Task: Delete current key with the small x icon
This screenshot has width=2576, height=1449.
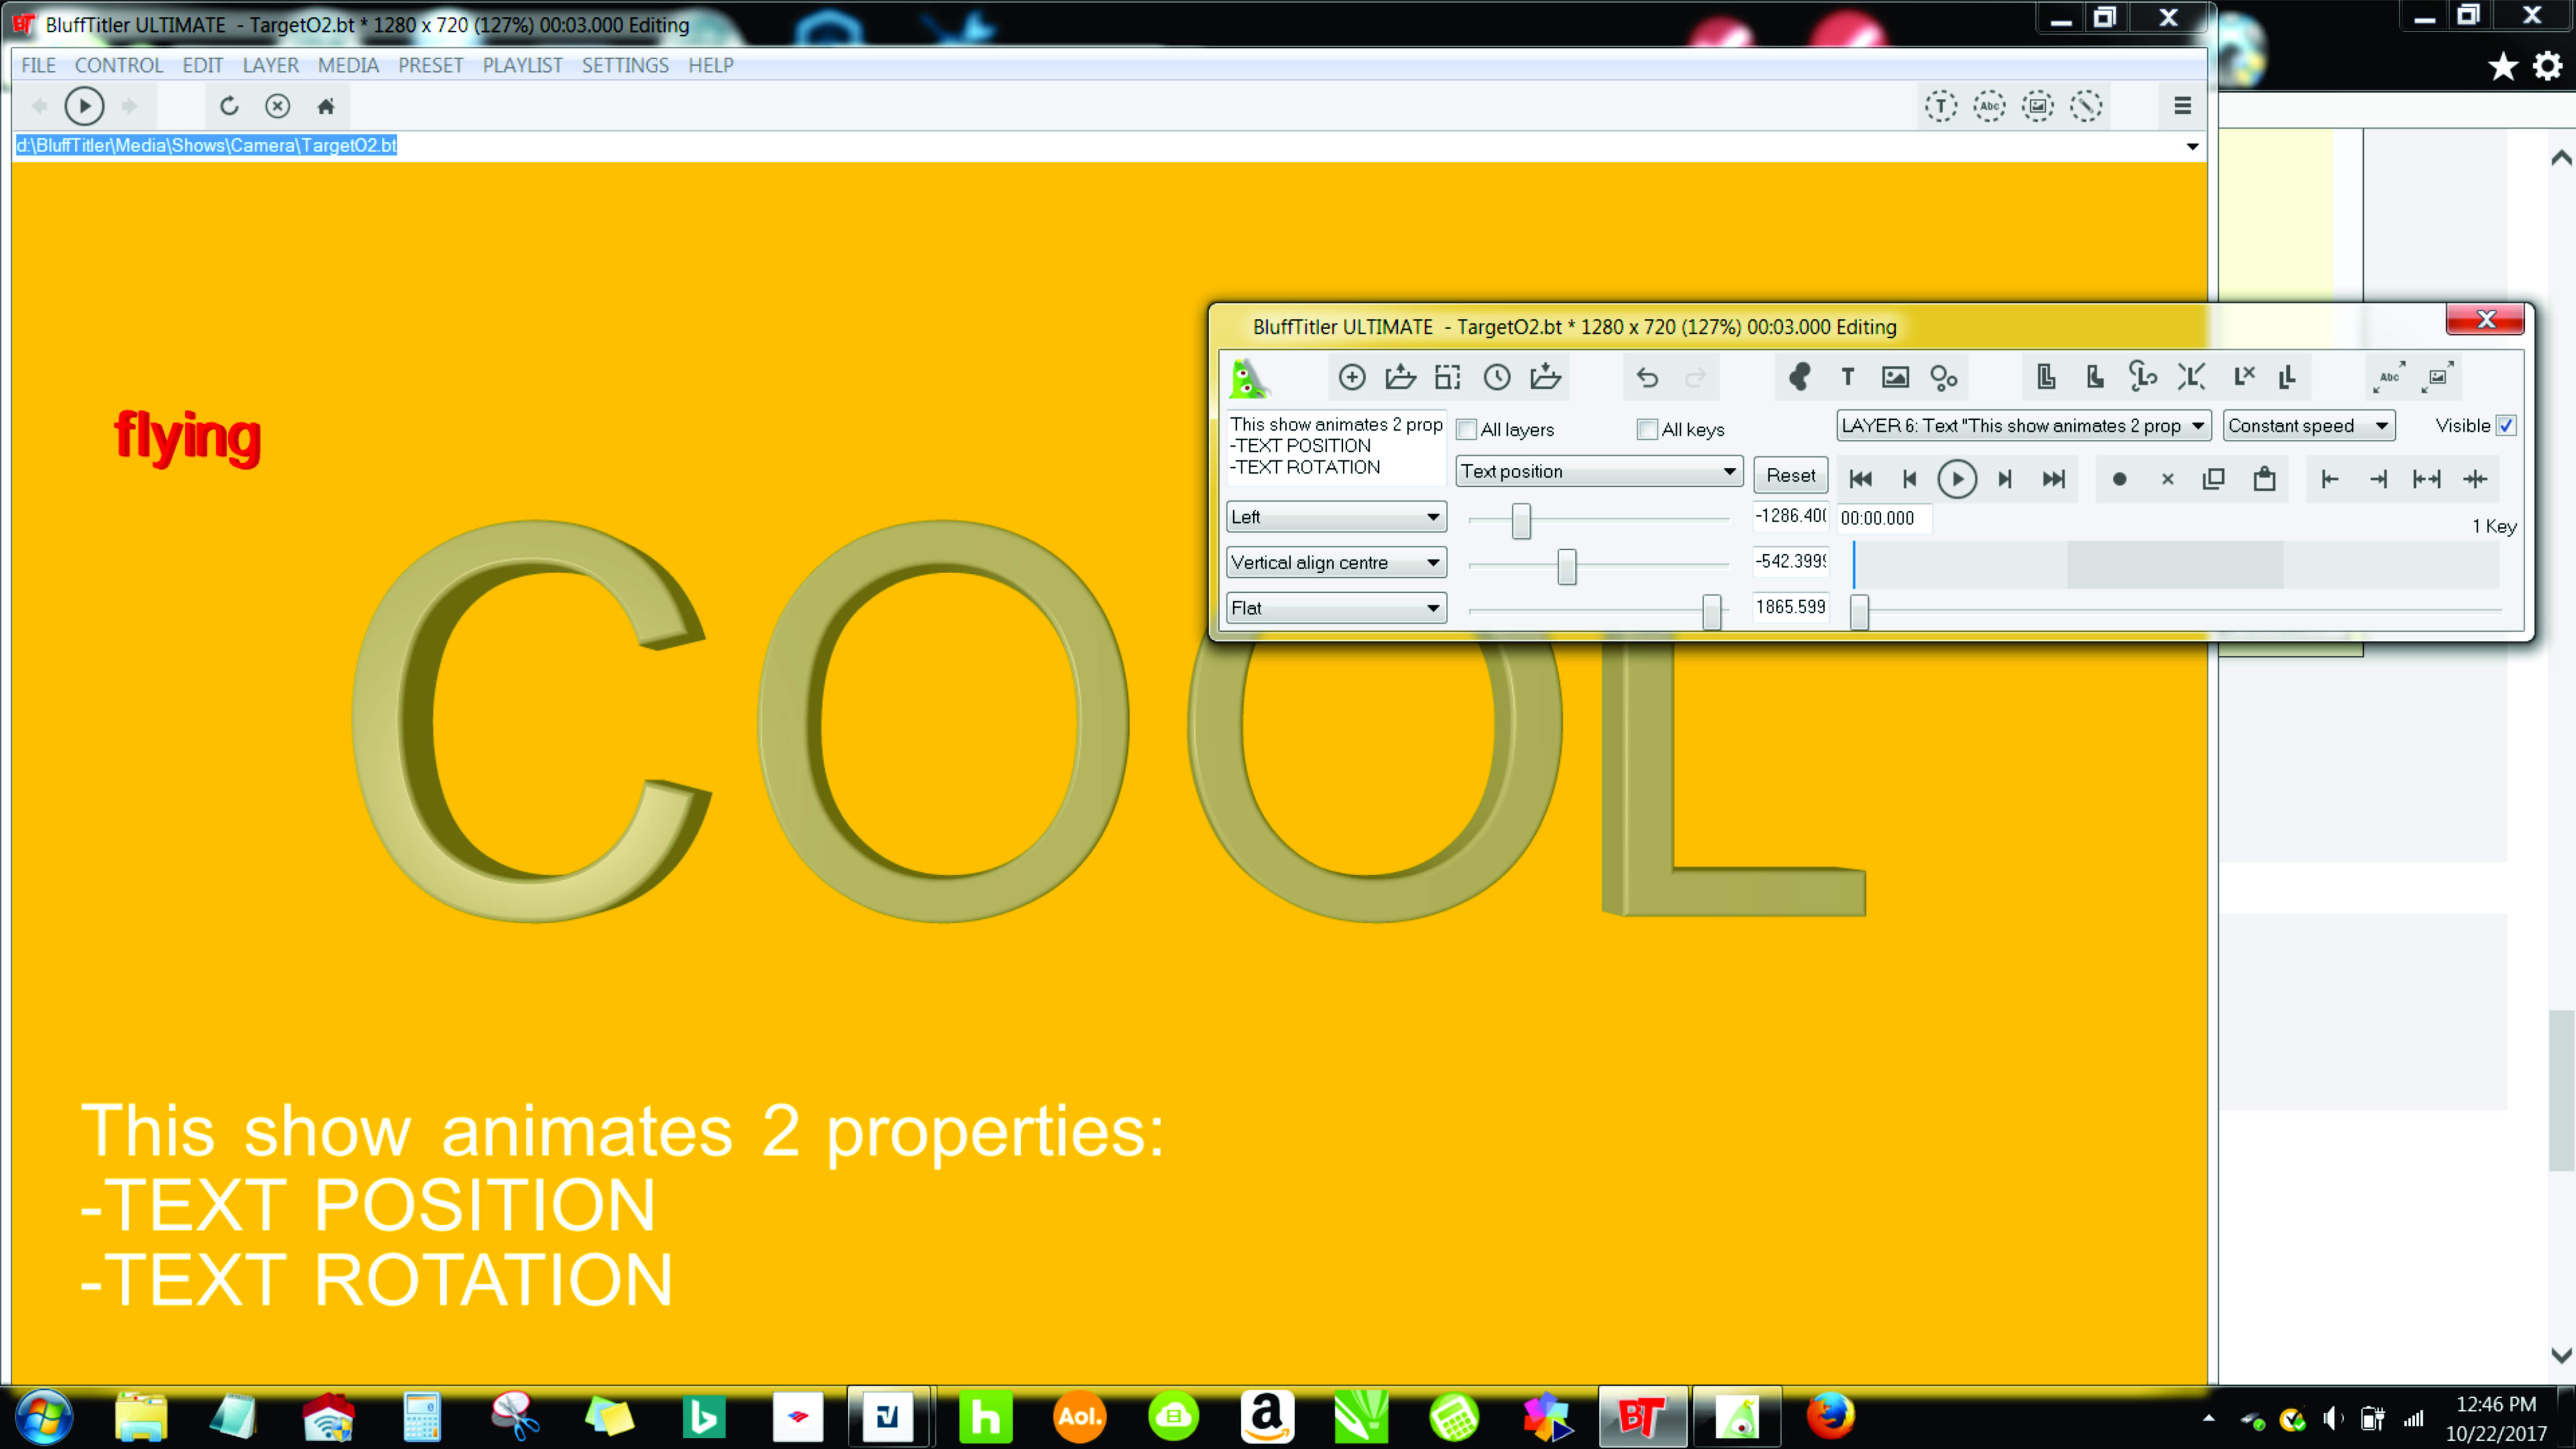Action: (2167, 479)
